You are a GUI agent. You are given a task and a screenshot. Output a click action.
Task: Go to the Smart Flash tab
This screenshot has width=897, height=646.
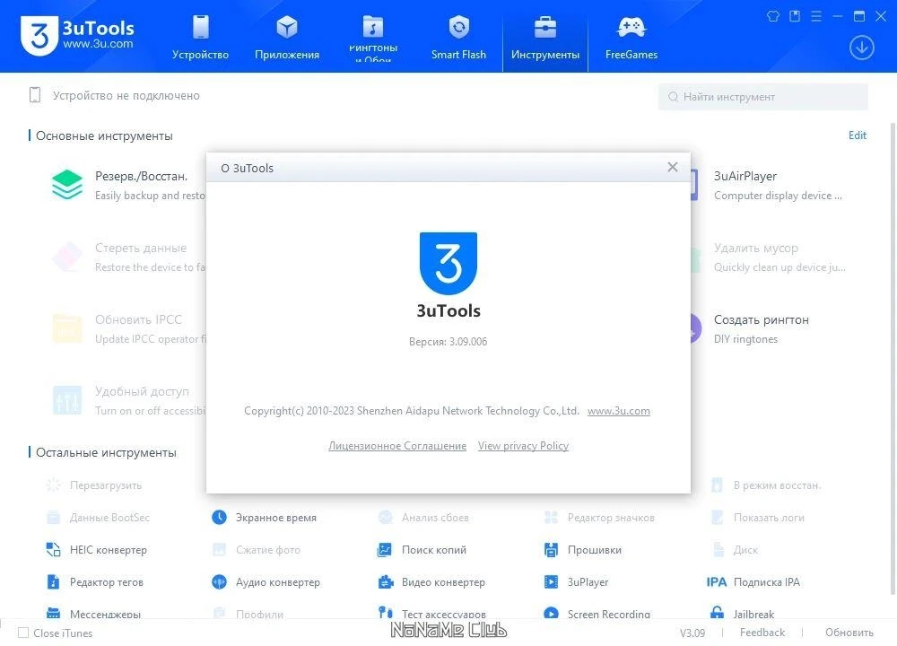pos(458,37)
